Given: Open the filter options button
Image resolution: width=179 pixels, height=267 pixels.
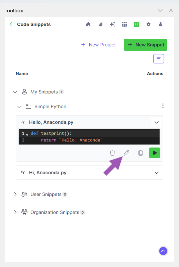Looking at the screenshot, I should pyautogui.click(x=158, y=59).
